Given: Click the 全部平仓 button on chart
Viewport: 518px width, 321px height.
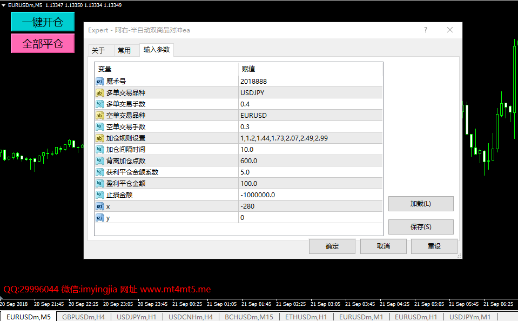Looking at the screenshot, I should click(43, 43).
